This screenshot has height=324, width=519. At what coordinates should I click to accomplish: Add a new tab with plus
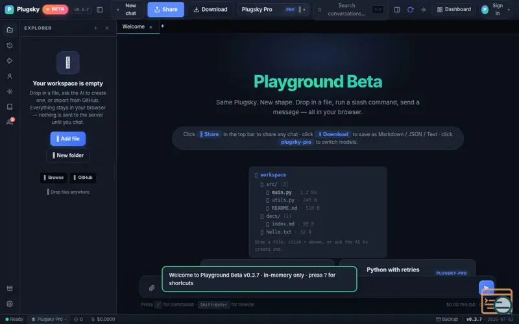click(163, 26)
